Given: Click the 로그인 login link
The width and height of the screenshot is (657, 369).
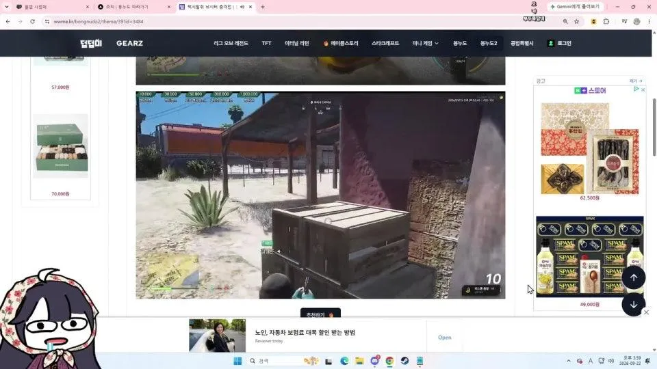Looking at the screenshot, I should [x=559, y=43].
